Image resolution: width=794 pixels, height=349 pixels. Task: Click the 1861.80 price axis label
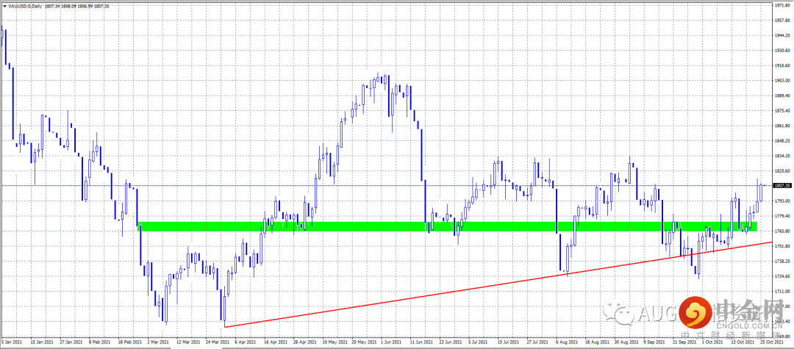click(782, 126)
